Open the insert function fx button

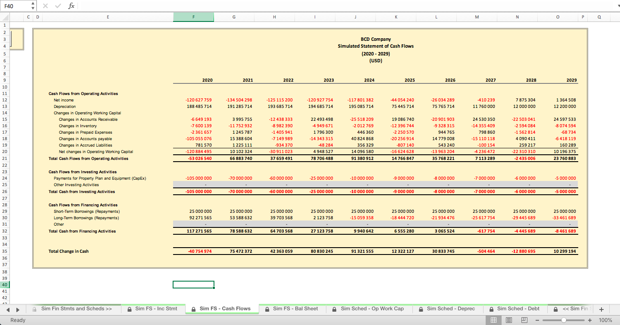click(71, 6)
